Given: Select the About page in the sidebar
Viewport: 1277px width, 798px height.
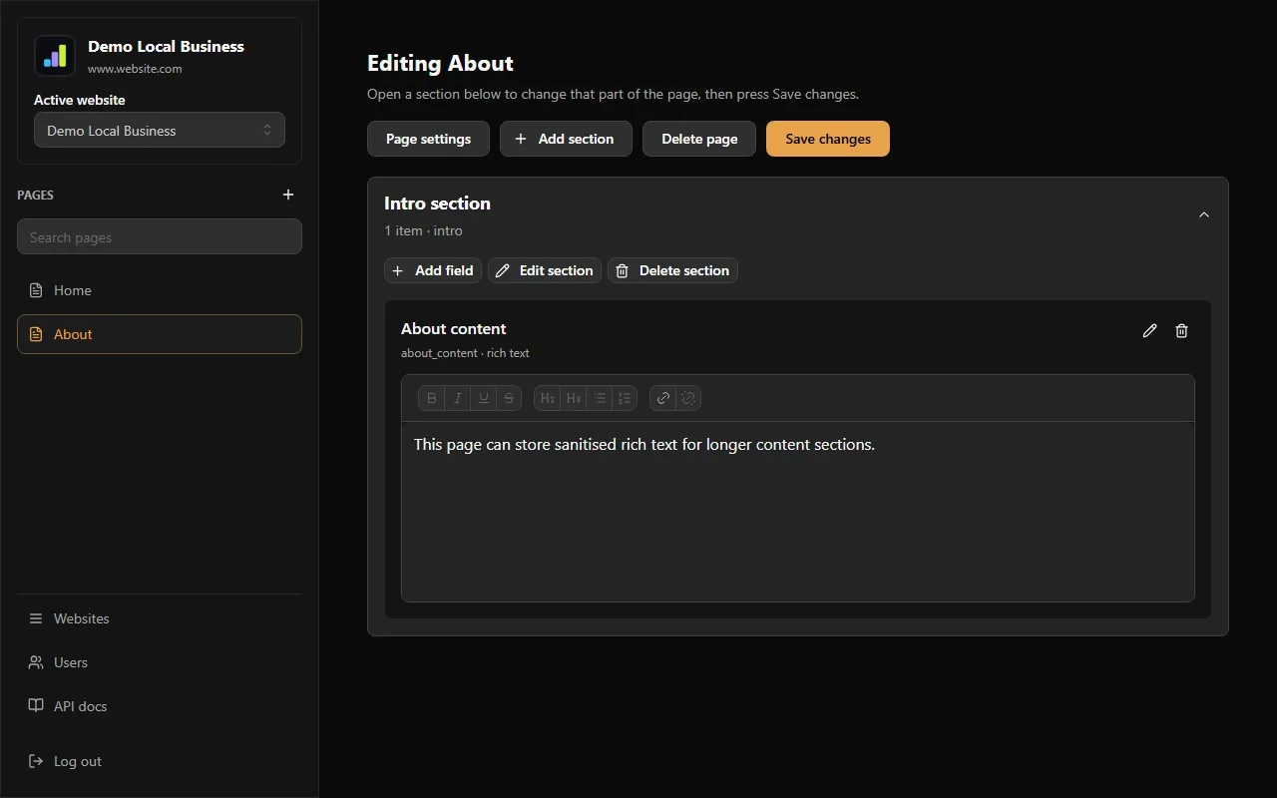Looking at the screenshot, I should 160,334.
